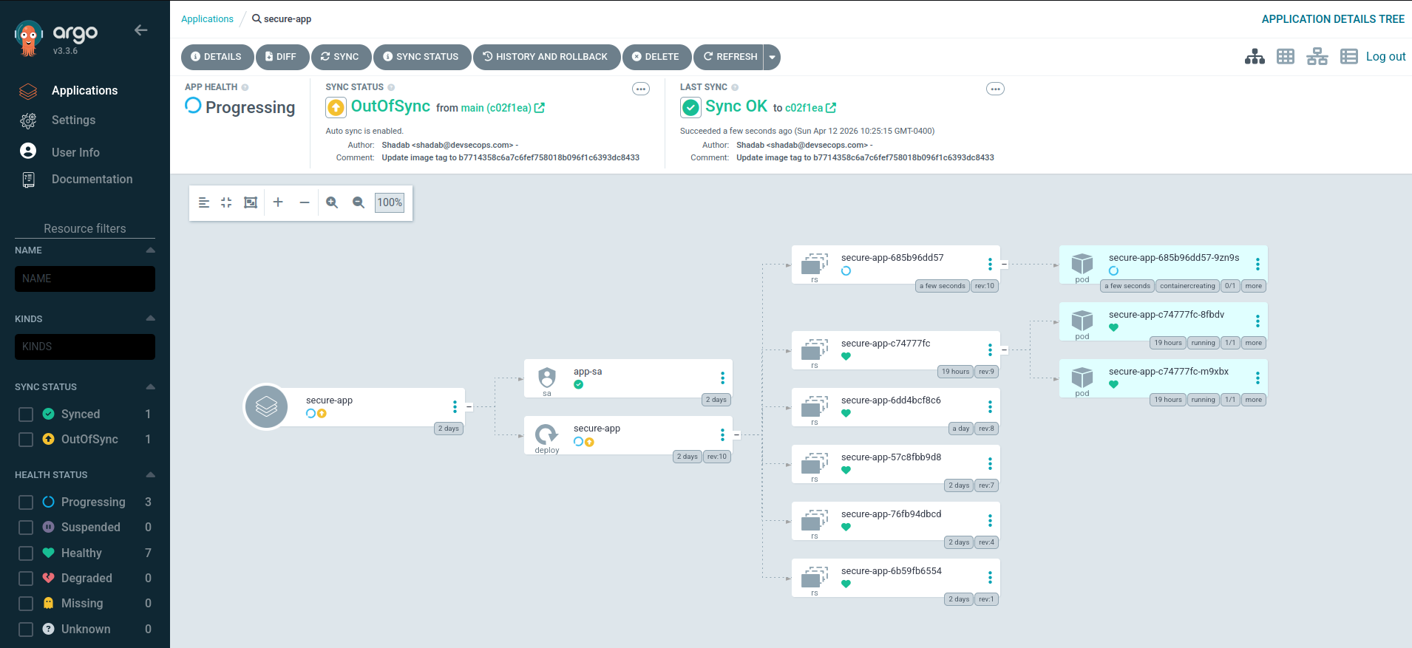1412x648 pixels.
Task: Check the Suspended filter checkbox
Action: 26,528
